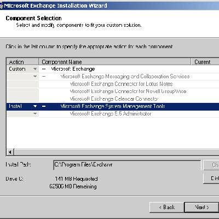Viewport: 219px width, 219px height.
Task: Select Microsoft Exchange Connector for Lotus Notes
Action: pos(121,84)
